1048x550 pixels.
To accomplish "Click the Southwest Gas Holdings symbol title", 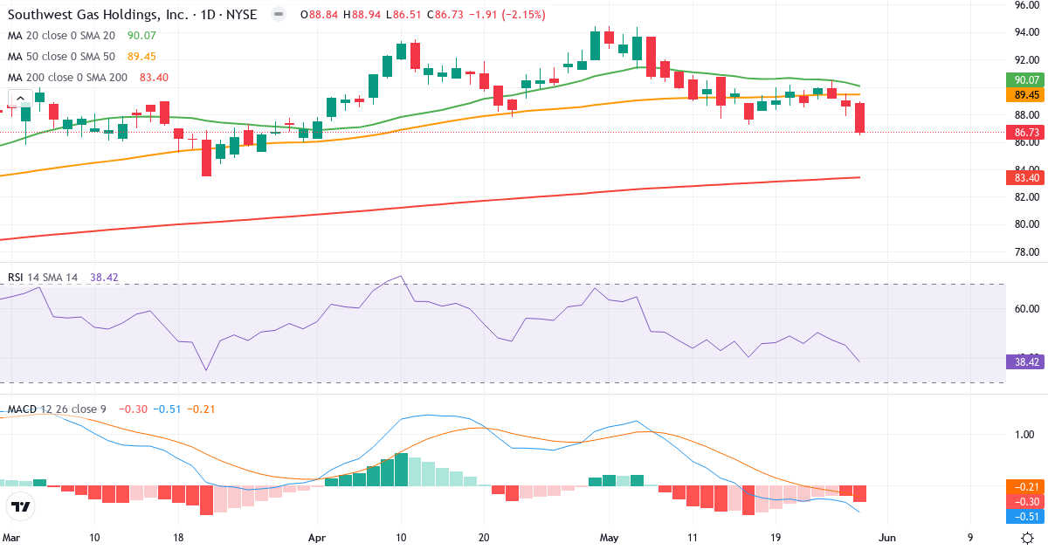I will (134, 15).
